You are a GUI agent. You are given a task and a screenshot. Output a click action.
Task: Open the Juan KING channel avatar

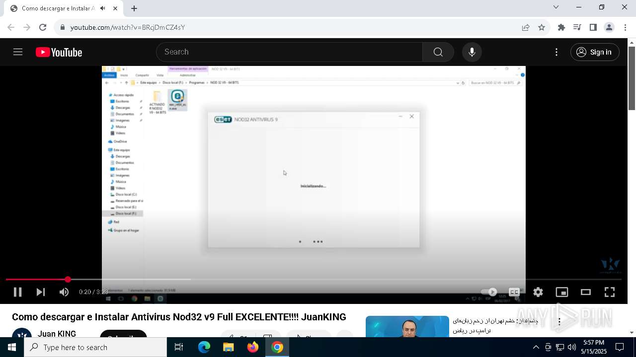[21, 333]
